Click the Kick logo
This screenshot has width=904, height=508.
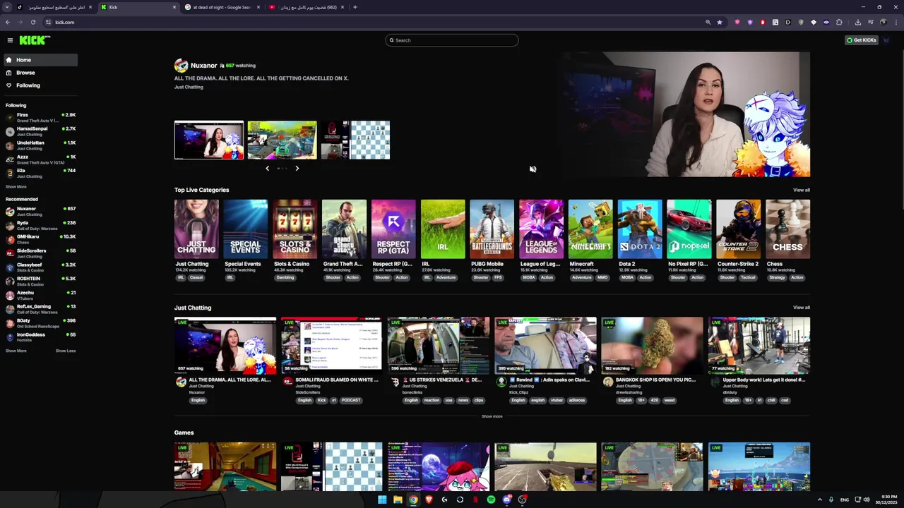(34, 40)
